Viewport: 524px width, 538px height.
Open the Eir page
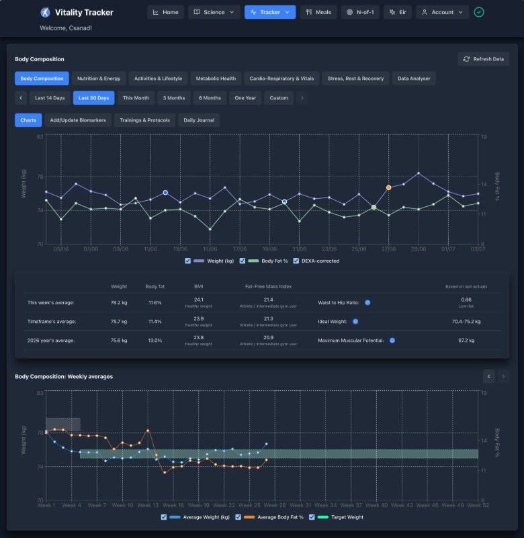pyautogui.click(x=398, y=12)
